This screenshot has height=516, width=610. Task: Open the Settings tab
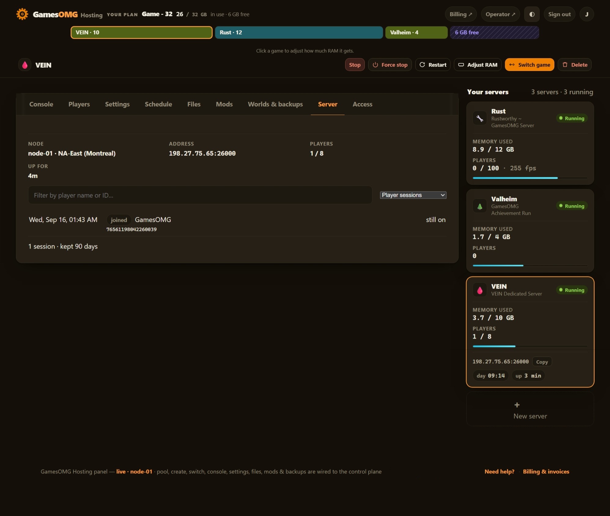point(117,104)
